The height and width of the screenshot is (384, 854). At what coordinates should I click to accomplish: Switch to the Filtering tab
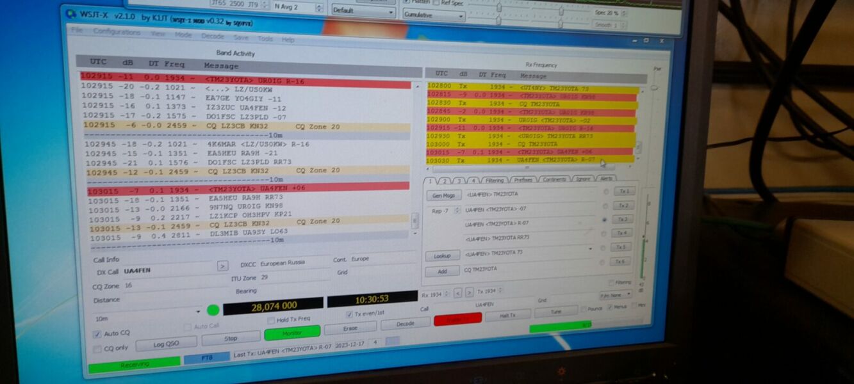493,180
